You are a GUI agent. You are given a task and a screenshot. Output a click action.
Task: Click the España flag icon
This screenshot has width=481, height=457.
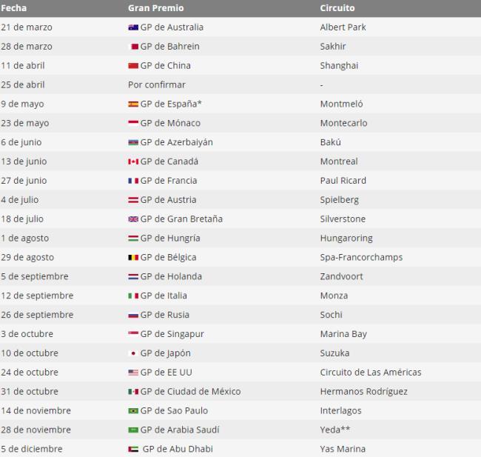133,104
